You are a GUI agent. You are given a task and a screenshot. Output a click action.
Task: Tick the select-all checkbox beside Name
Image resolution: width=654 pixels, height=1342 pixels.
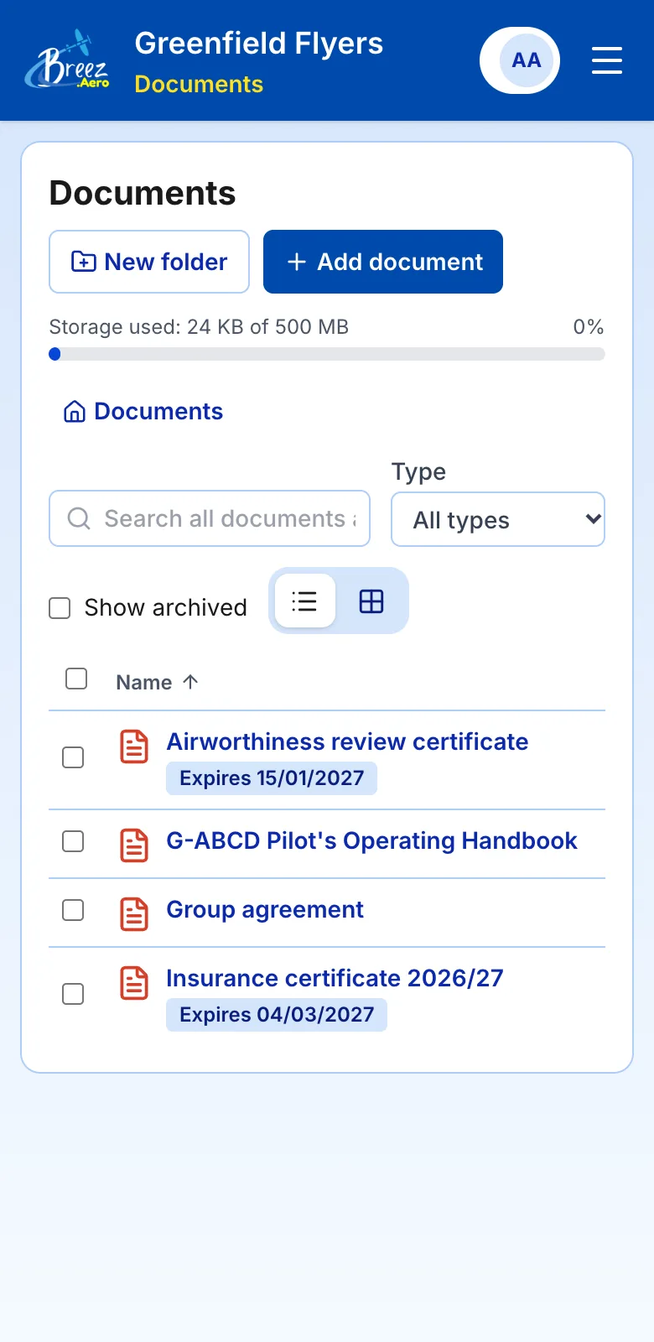(x=76, y=679)
